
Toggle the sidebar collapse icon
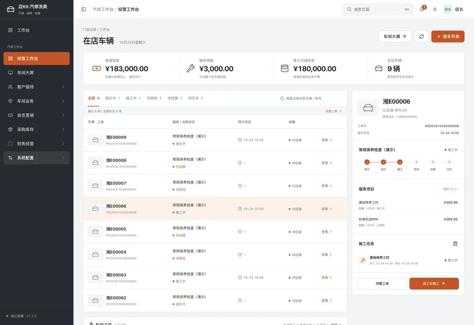point(83,9)
